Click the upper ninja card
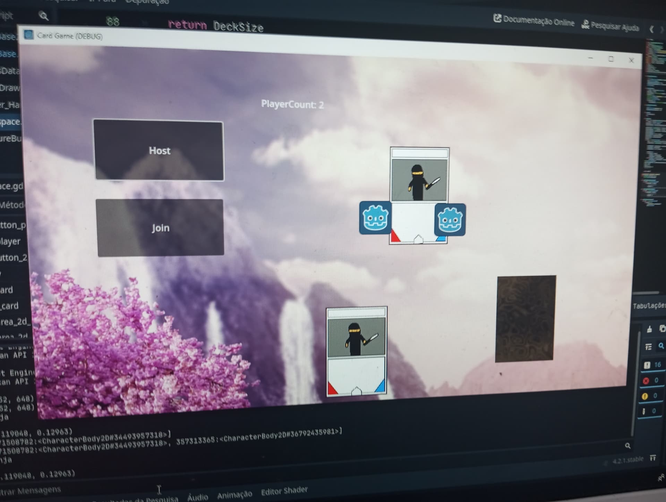 click(419, 195)
